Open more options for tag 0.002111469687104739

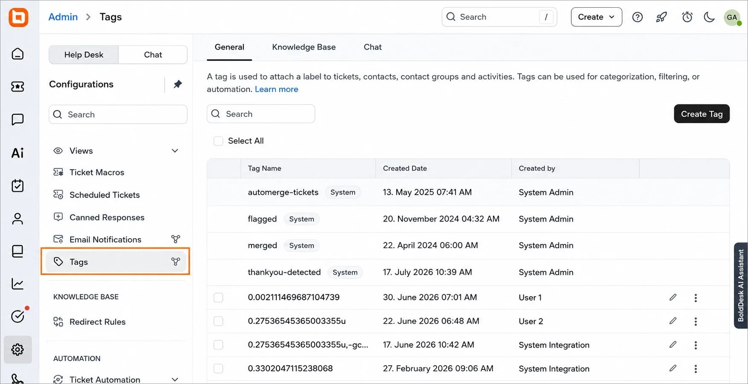pos(695,298)
